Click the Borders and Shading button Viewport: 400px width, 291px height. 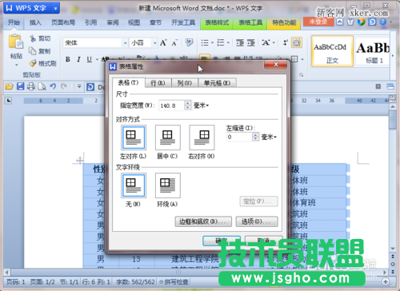(203, 221)
